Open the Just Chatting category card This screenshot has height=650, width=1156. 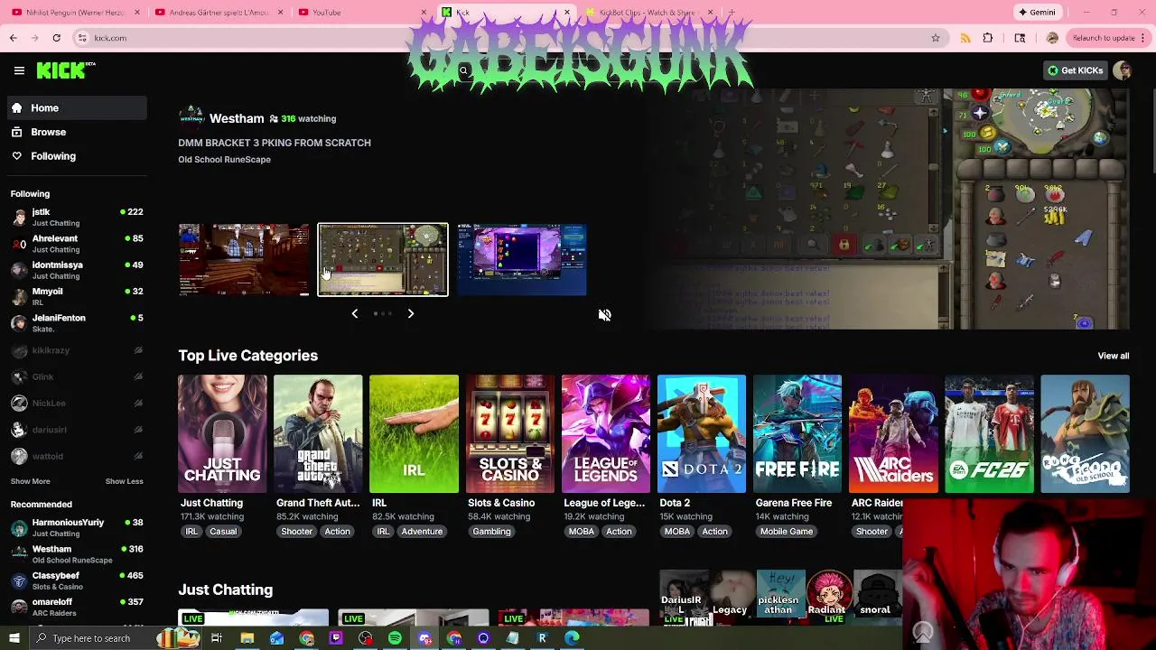click(222, 434)
